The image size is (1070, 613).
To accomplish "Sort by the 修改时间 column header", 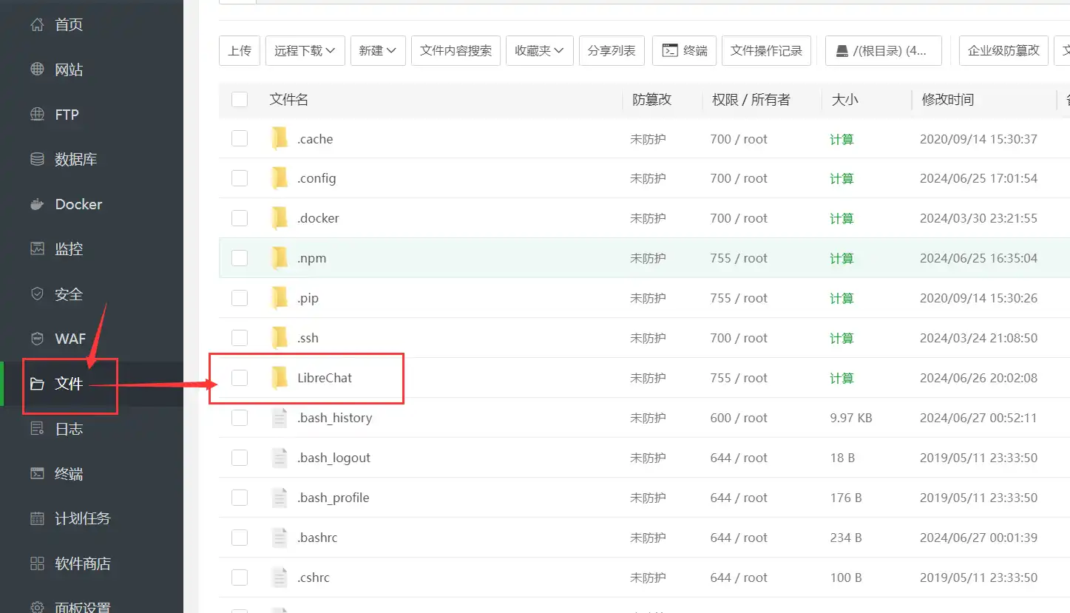I will [947, 100].
